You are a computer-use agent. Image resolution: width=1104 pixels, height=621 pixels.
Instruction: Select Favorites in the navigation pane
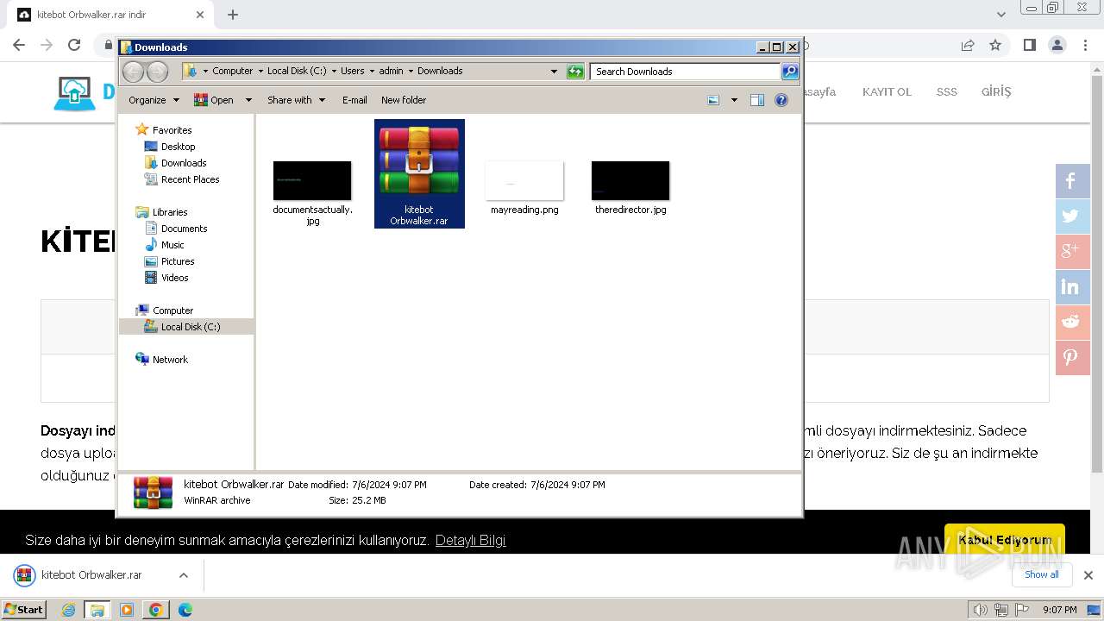tap(172, 130)
